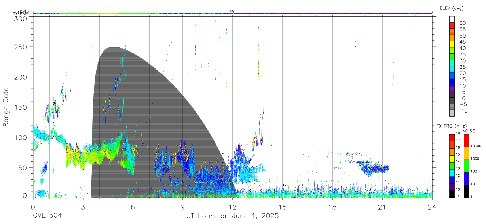
Task: Click the '-10' label on the ELEV scale
Action: (462, 111)
